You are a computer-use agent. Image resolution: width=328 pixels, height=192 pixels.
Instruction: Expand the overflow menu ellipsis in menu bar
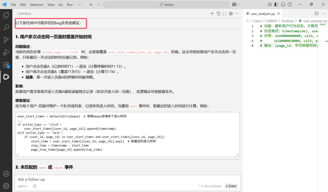(x=80, y=5)
